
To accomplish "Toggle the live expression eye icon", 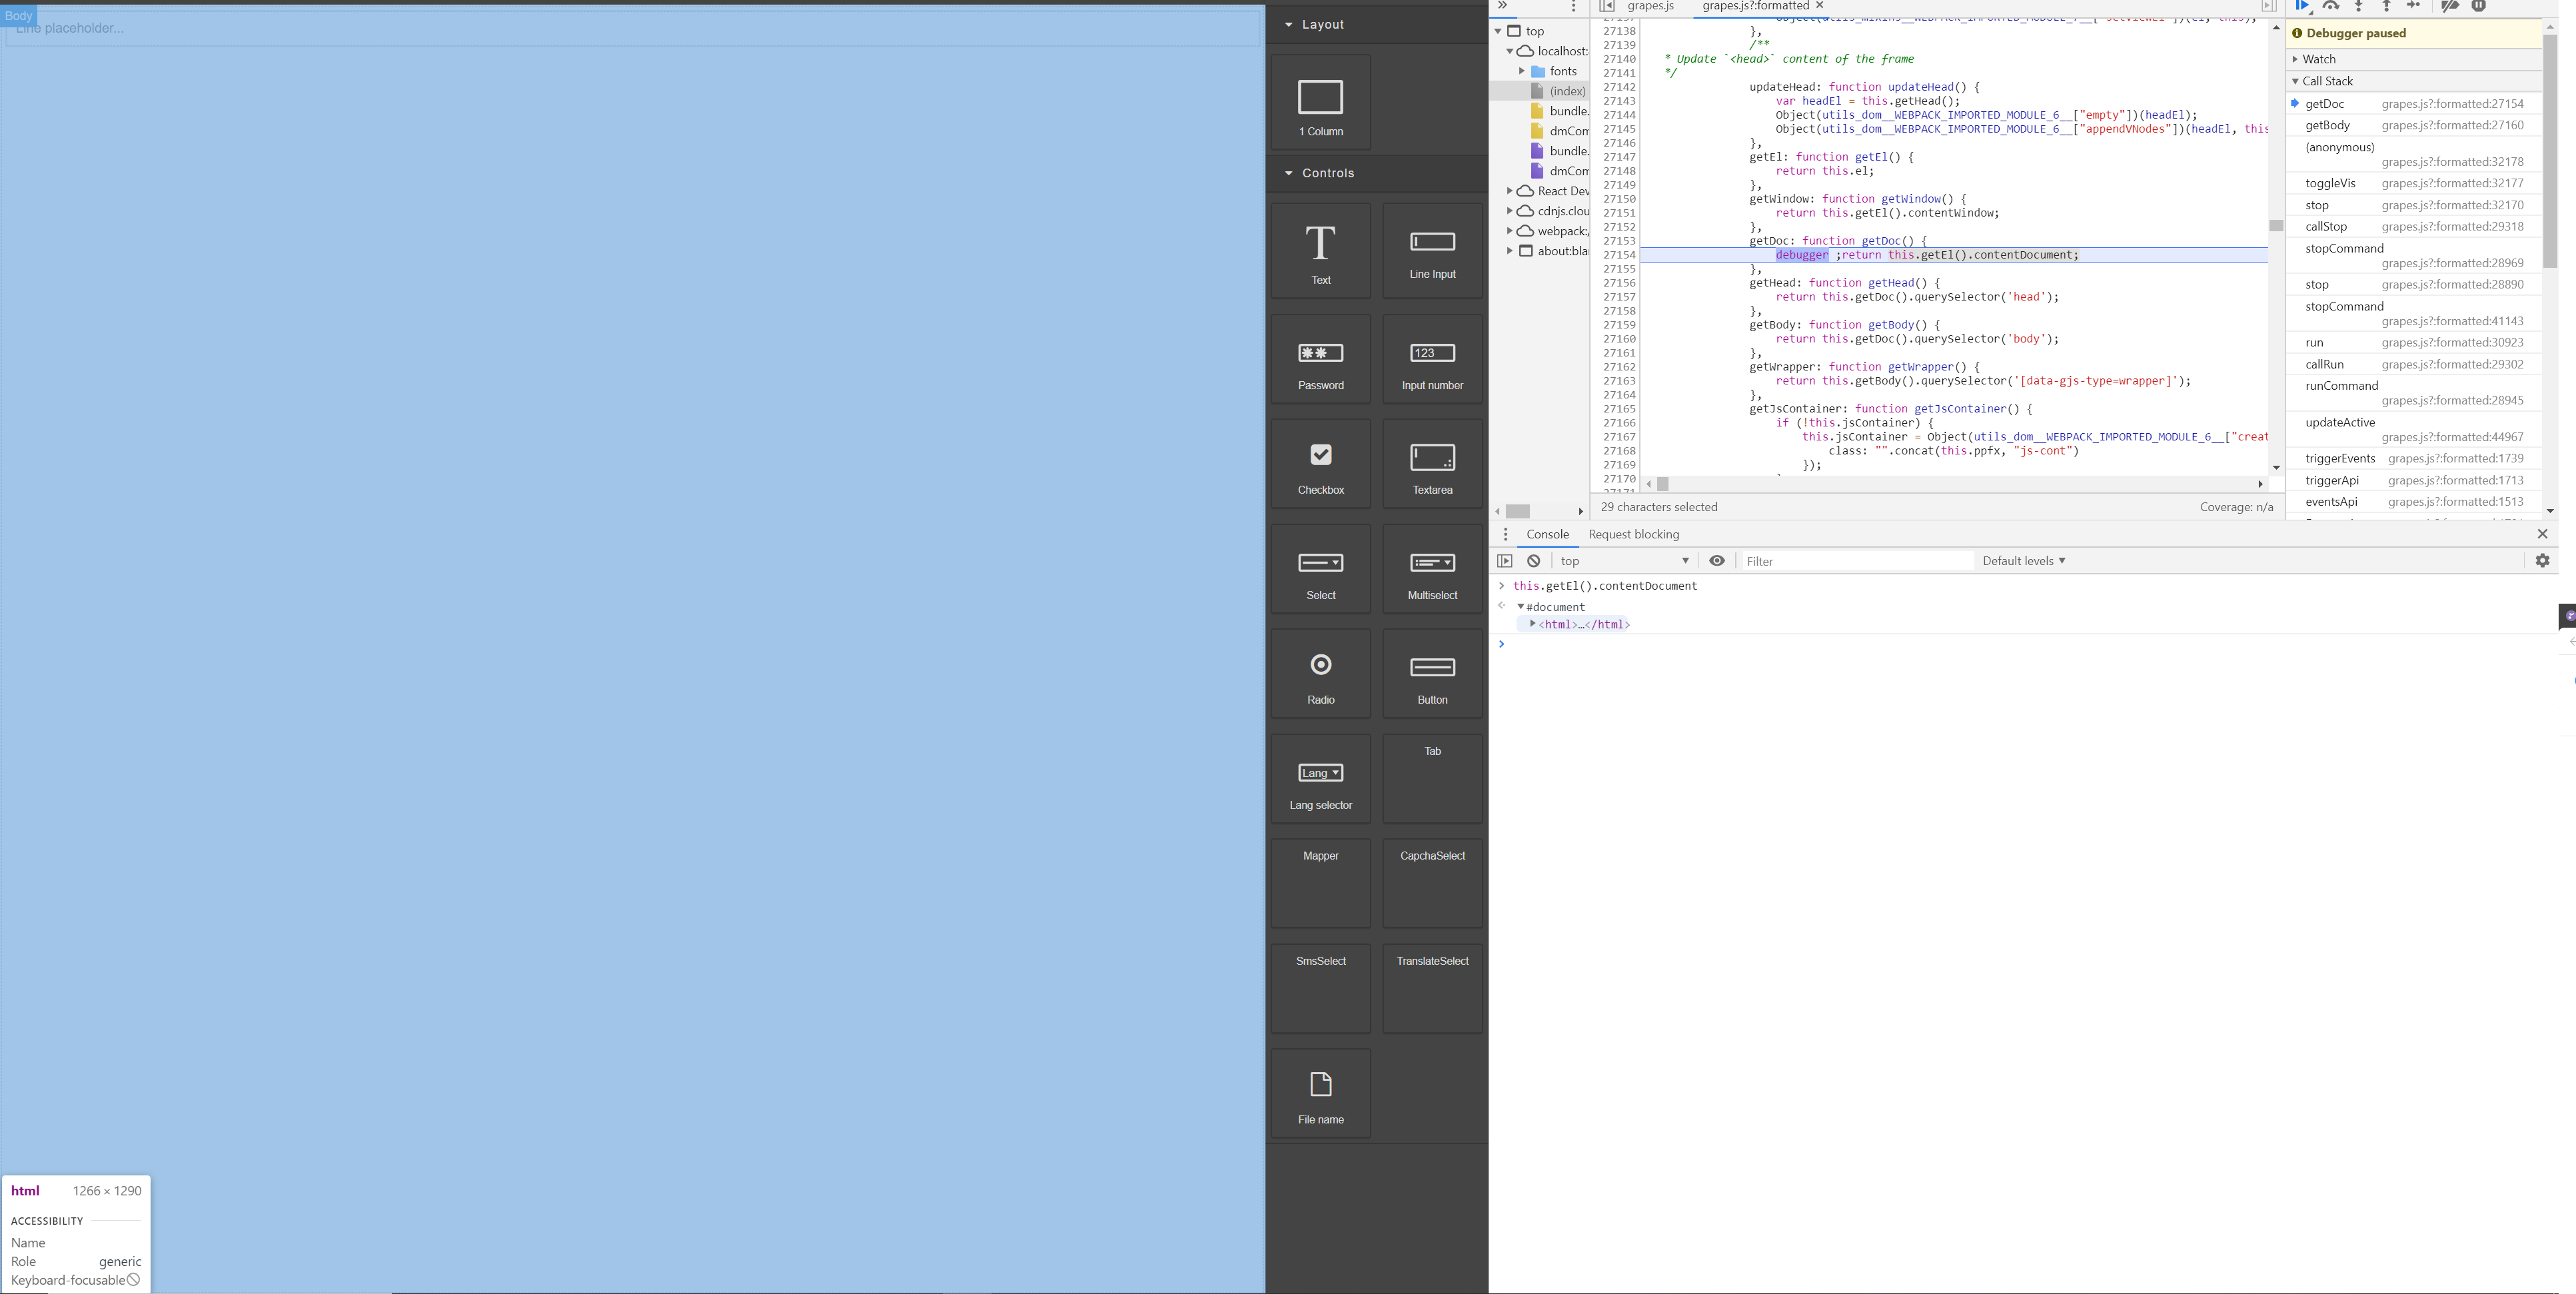I will (x=1717, y=561).
